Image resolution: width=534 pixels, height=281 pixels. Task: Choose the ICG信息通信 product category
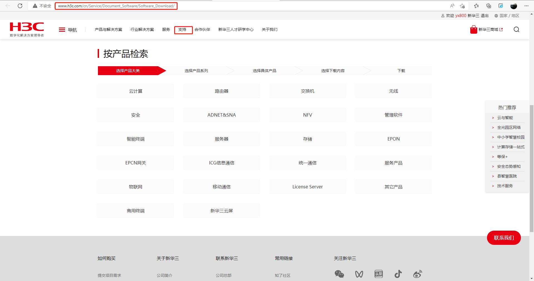(x=222, y=163)
